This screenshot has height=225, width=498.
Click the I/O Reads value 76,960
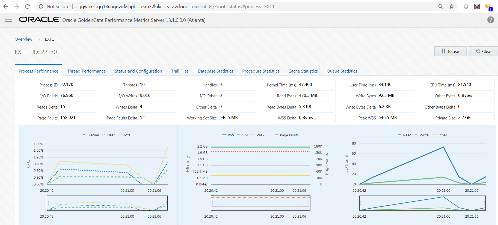tap(78, 95)
